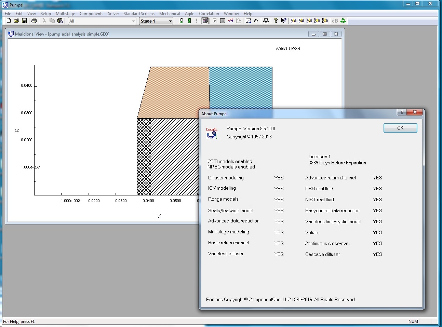Image resolution: width=442 pixels, height=327 pixels.
Task: Click the dB toolbar icon
Action: 335,21
